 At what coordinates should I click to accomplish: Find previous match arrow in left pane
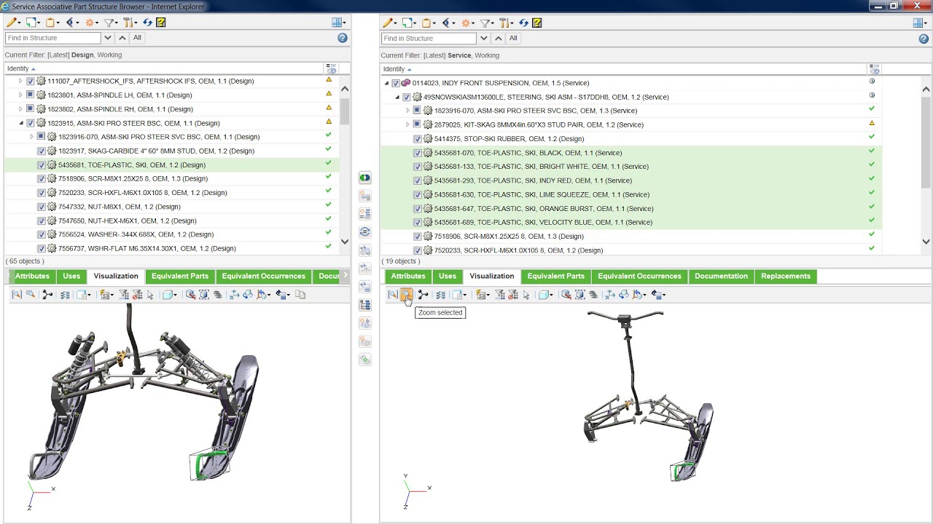tap(122, 38)
